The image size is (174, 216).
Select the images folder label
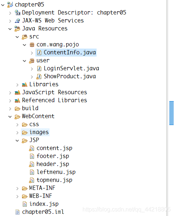(x=39, y=132)
